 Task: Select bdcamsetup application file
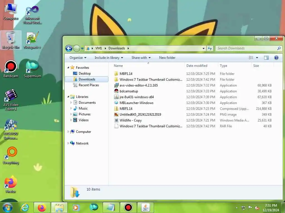[129, 91]
